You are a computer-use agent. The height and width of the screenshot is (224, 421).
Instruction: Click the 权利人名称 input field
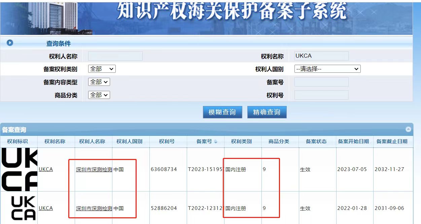click(115, 56)
